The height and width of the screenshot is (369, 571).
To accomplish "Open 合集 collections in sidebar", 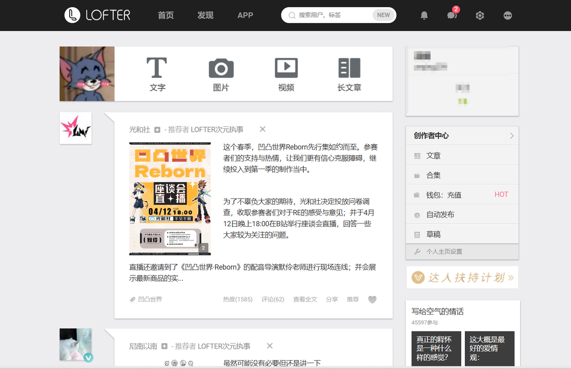I will pos(462,175).
